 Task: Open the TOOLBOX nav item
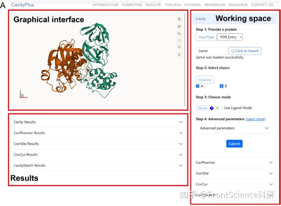173,5
